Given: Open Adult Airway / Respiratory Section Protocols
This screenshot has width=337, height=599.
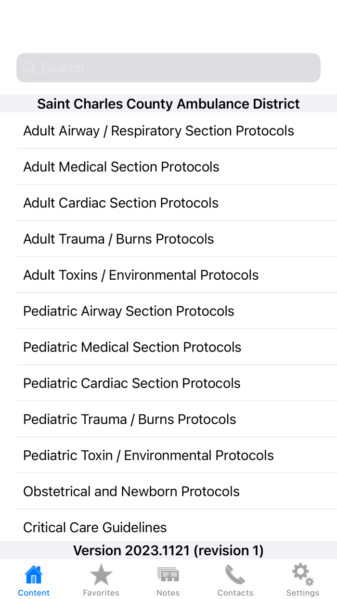Looking at the screenshot, I should (x=159, y=130).
